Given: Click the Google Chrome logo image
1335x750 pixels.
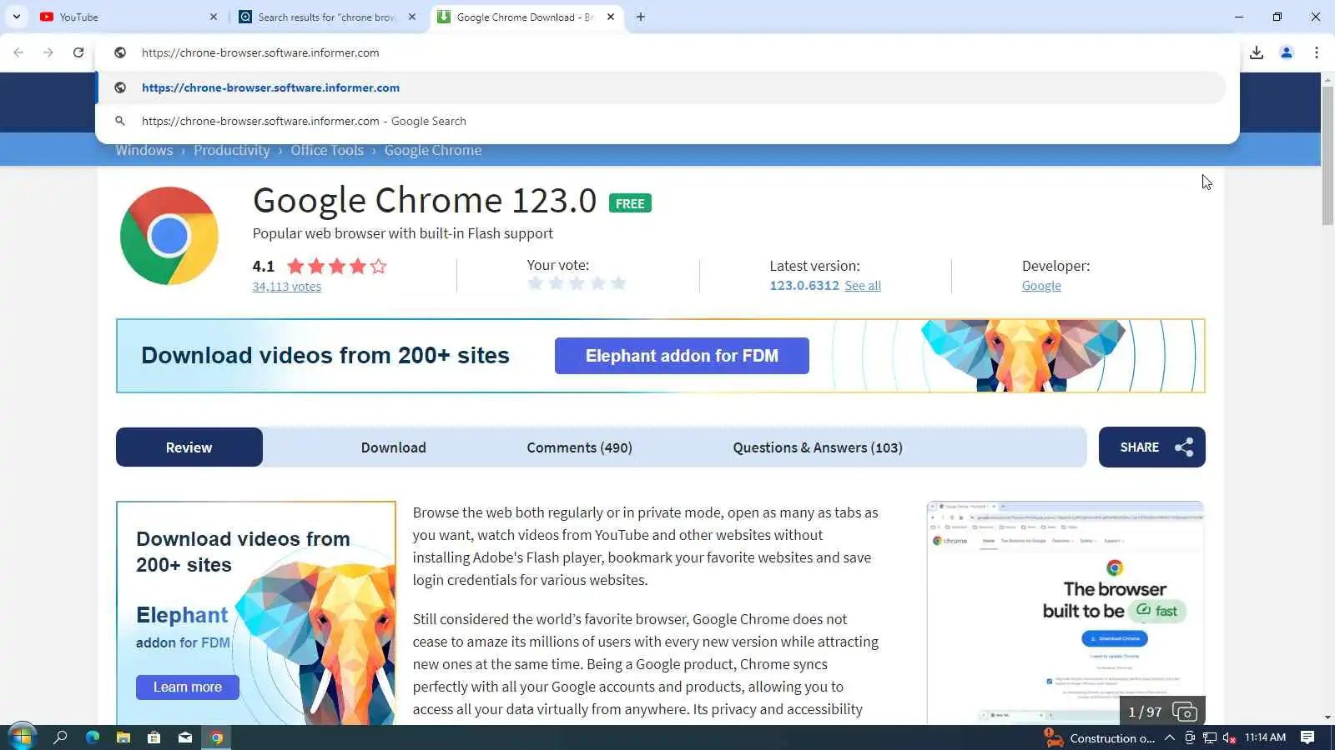Looking at the screenshot, I should [x=169, y=236].
